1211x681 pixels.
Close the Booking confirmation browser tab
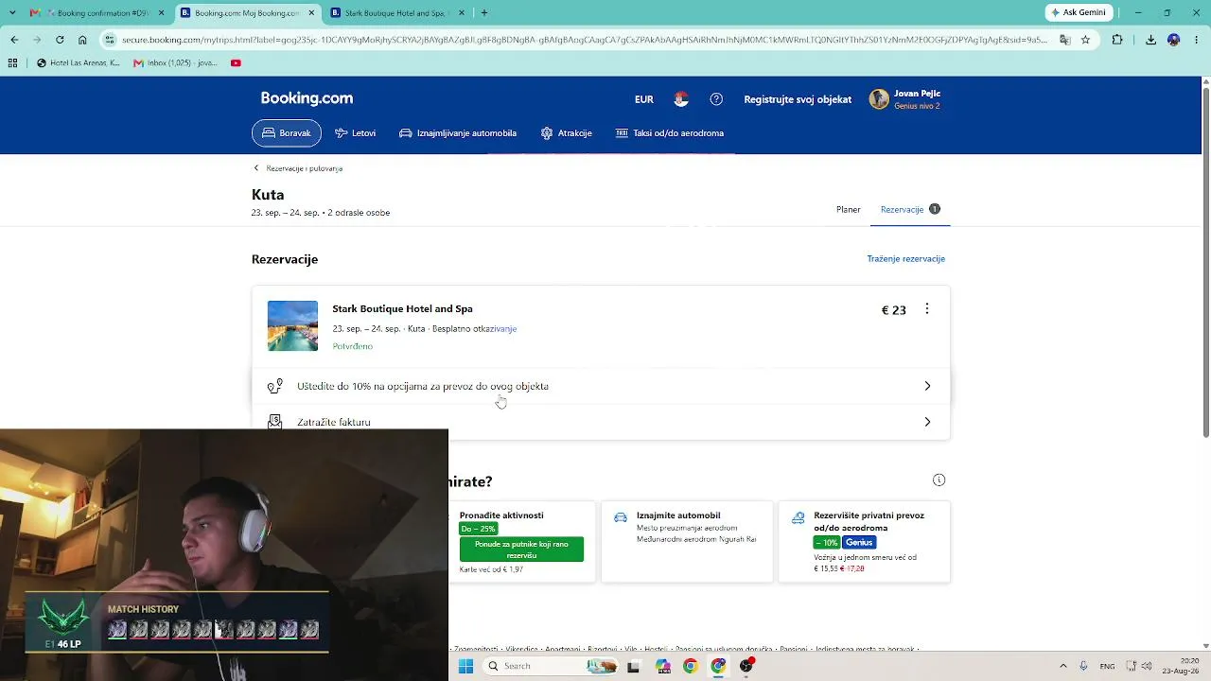point(162,13)
